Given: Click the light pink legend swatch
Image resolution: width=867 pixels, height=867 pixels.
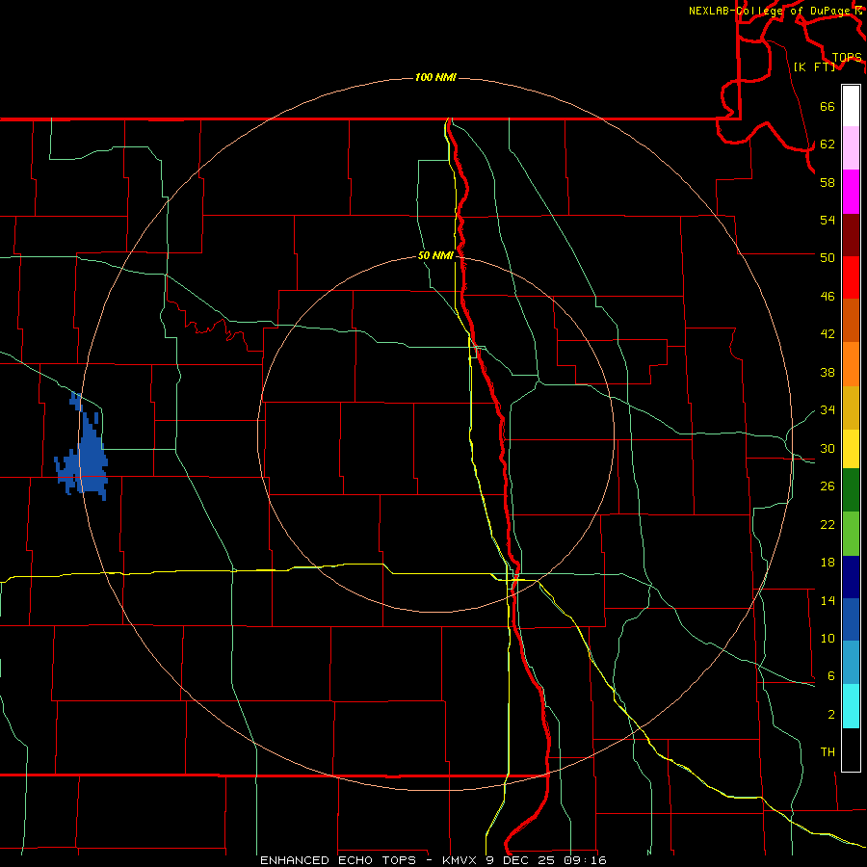Looking at the screenshot, I should coord(851,148).
